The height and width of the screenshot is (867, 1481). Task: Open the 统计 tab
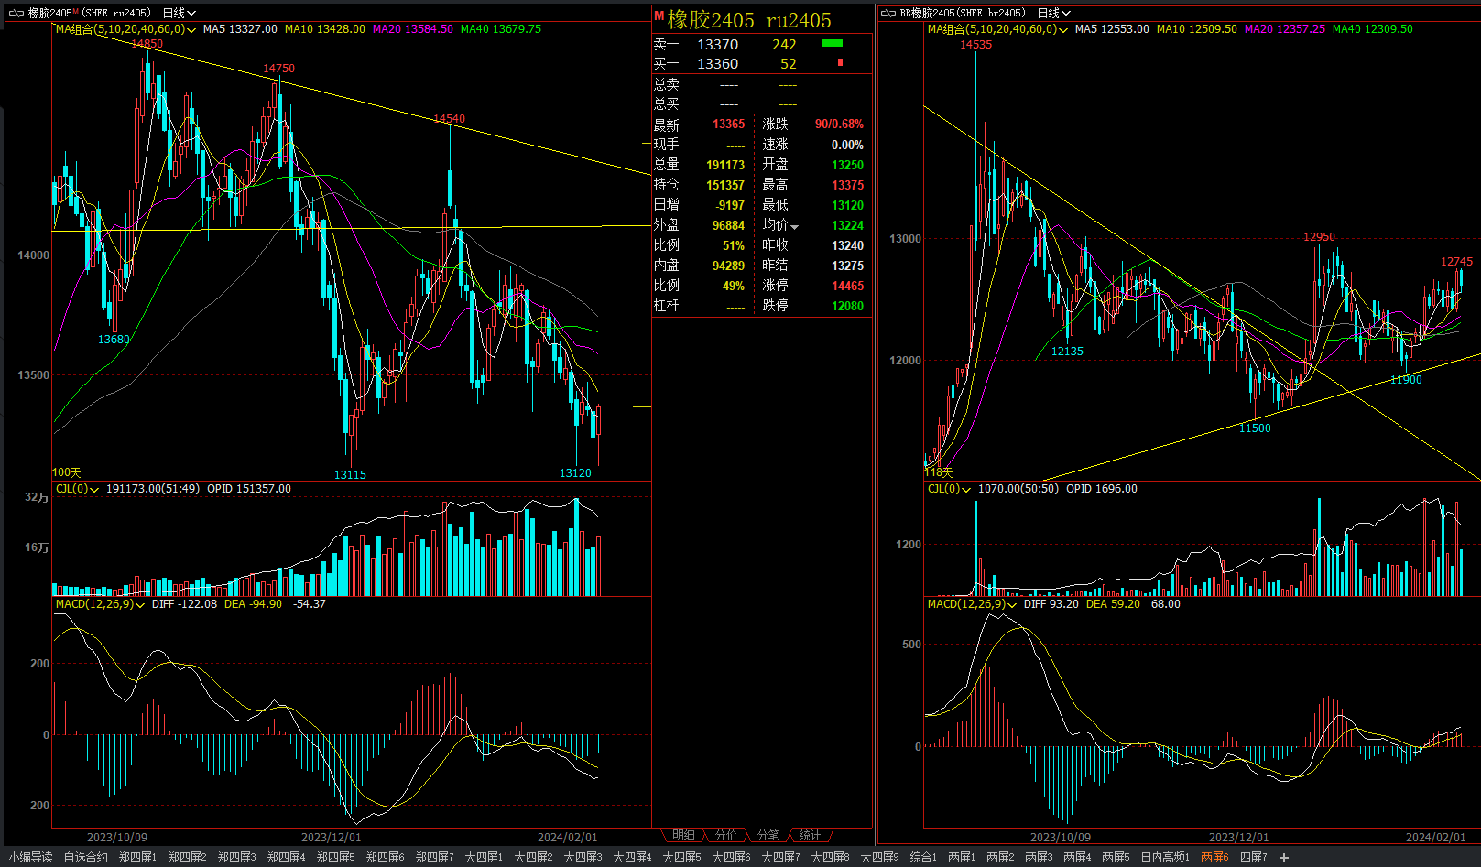(x=810, y=835)
